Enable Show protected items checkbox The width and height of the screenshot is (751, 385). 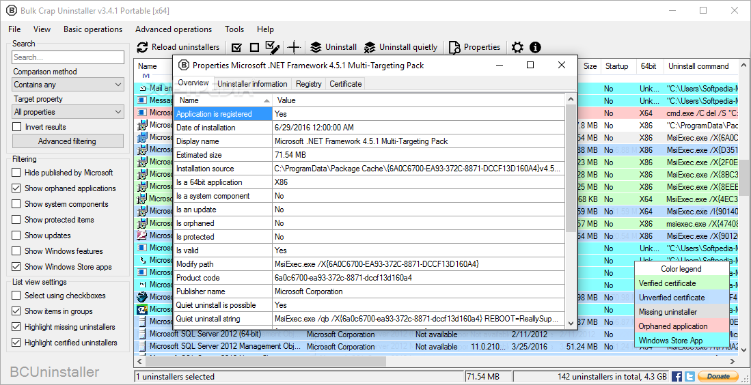click(x=16, y=220)
